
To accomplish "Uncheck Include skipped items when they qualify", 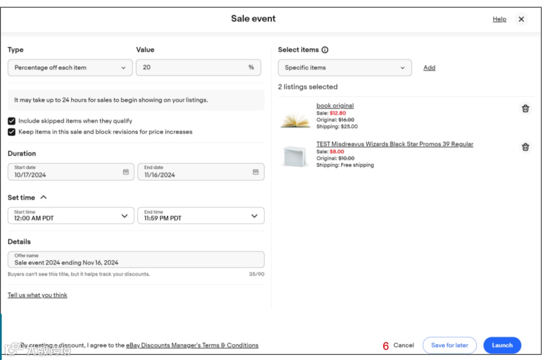I will (12, 121).
